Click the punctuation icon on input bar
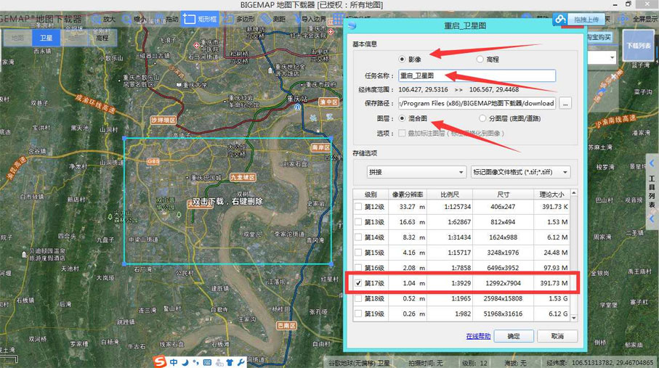Screen dimensions: 659x368 (196, 362)
